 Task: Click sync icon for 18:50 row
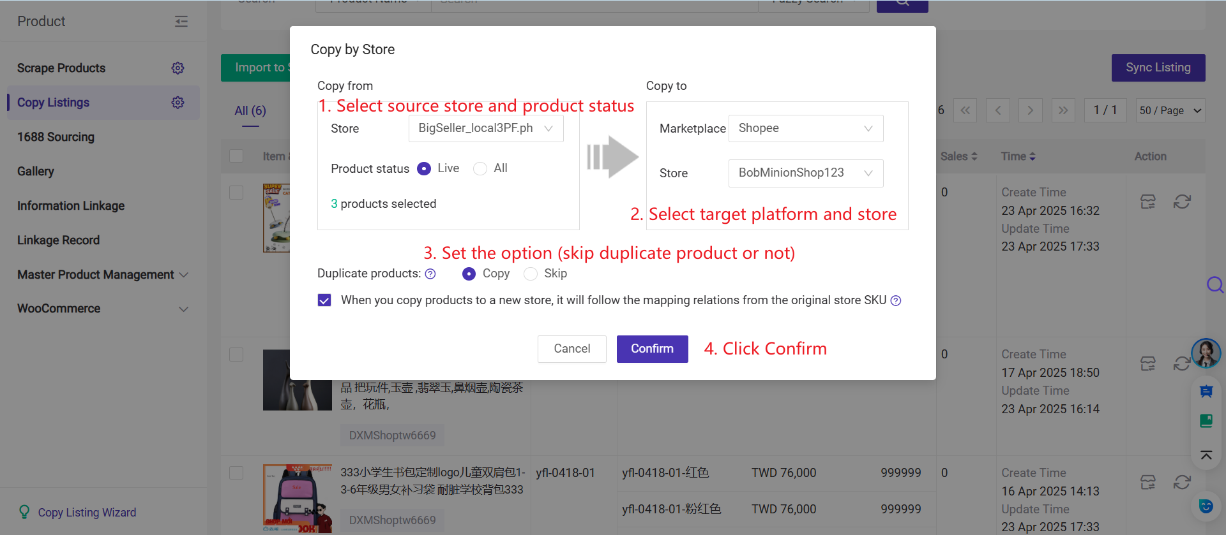click(x=1182, y=364)
